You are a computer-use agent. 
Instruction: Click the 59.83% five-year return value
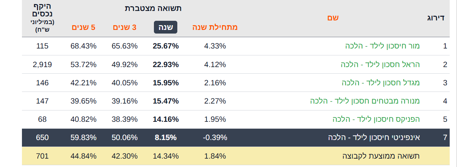[83, 137]
